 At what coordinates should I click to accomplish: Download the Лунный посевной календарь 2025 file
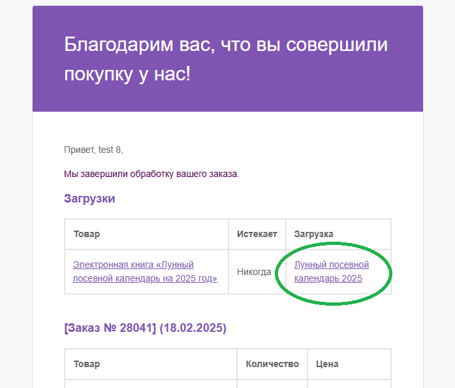pos(332,272)
